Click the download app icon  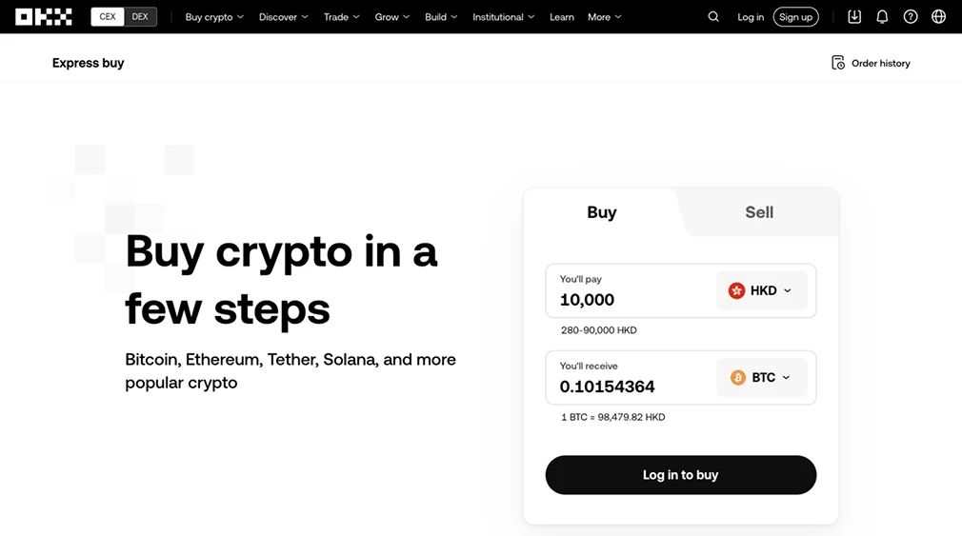point(854,16)
